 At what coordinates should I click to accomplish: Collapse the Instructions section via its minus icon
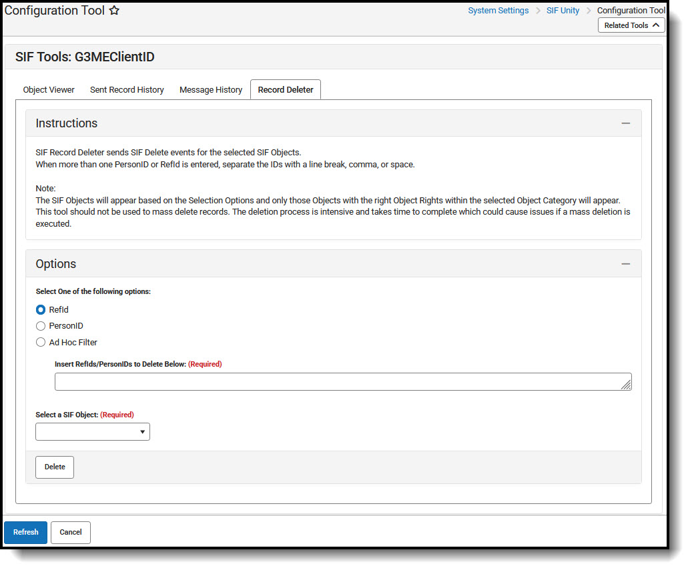pyautogui.click(x=626, y=123)
